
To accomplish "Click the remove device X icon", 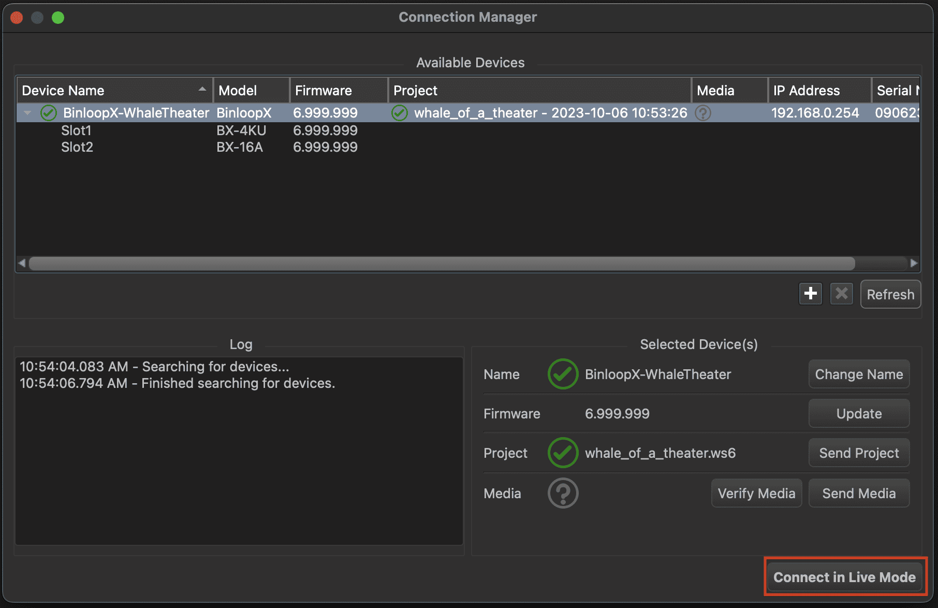I will [x=841, y=294].
